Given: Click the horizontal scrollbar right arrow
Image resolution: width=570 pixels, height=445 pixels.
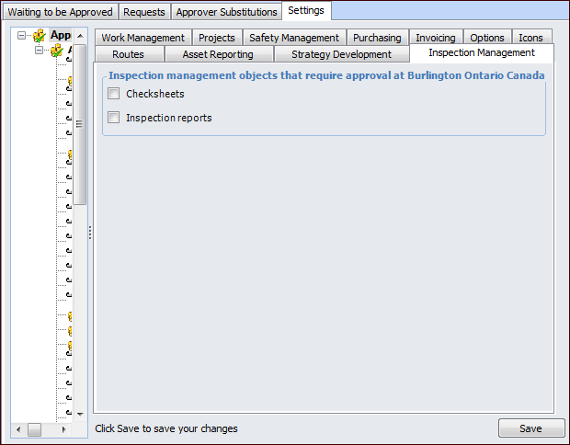Looking at the screenshot, I should [x=64, y=429].
